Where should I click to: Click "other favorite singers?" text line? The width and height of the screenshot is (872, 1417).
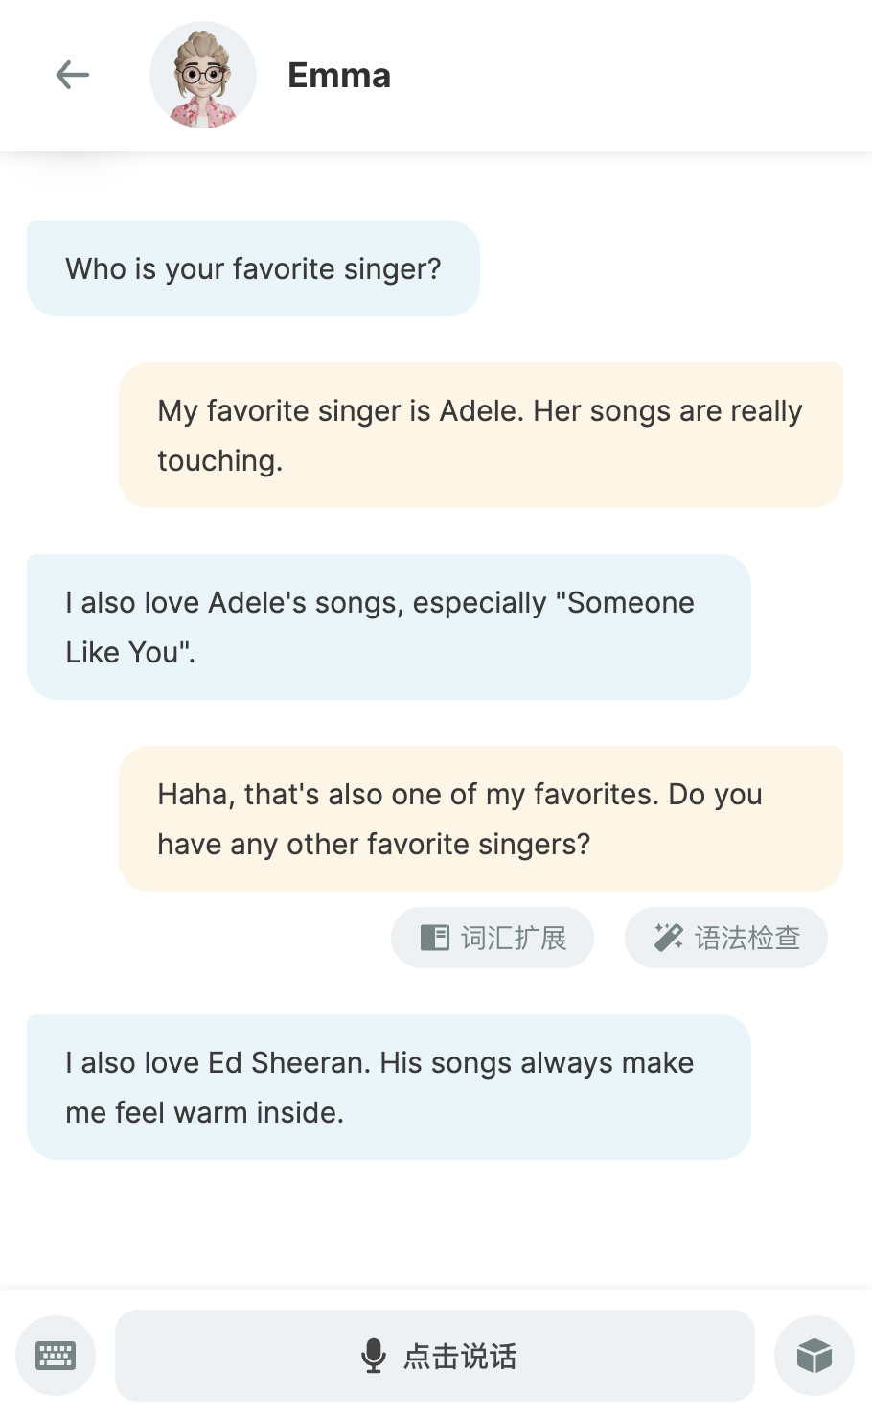(439, 844)
